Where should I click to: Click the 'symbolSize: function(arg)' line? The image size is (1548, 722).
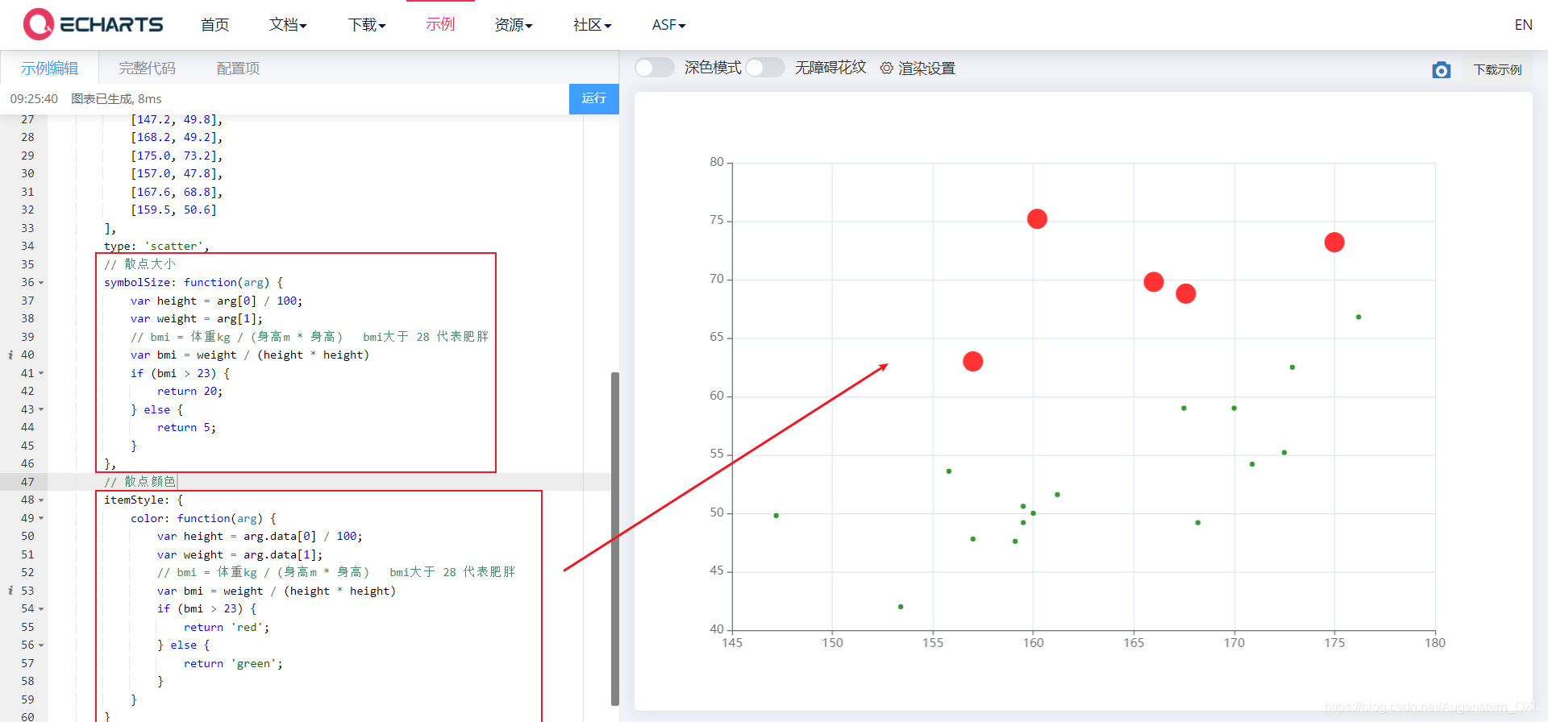(193, 283)
